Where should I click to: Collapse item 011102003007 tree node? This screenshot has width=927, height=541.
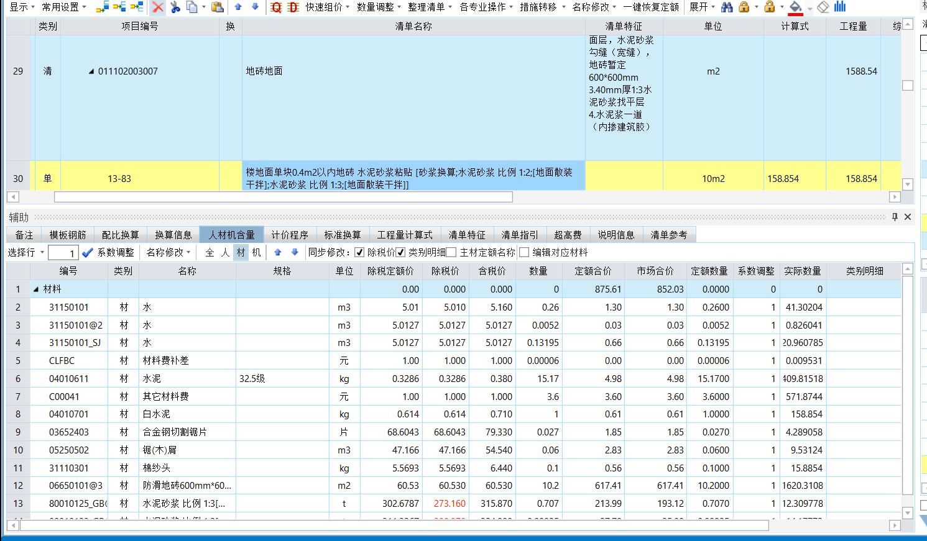click(x=91, y=71)
